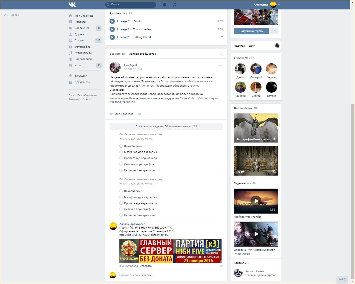Open group actions three-dot button
The height and width of the screenshot is (284, 355).
click(x=274, y=31)
